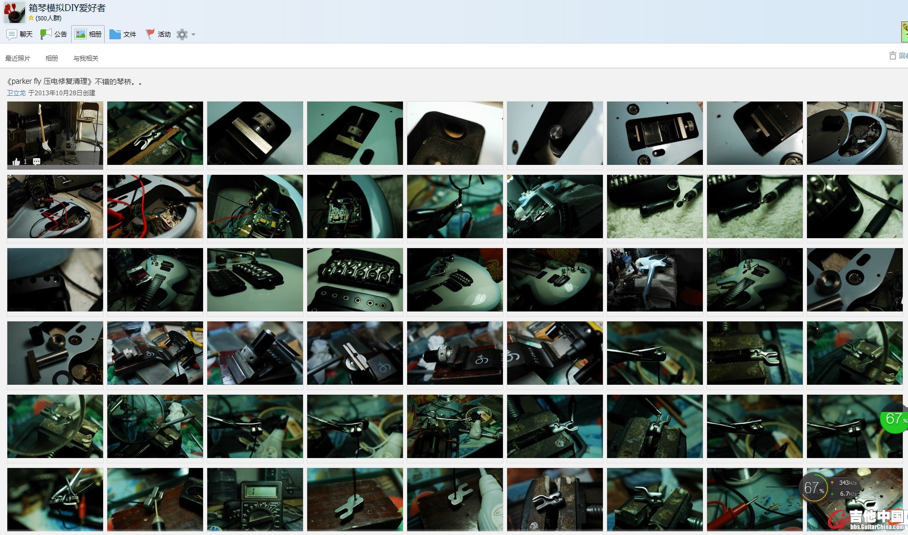Viewport: 908px width, 535px height.
Task: Open the 公告 announcements megaphone tab
Action: [x=54, y=35]
